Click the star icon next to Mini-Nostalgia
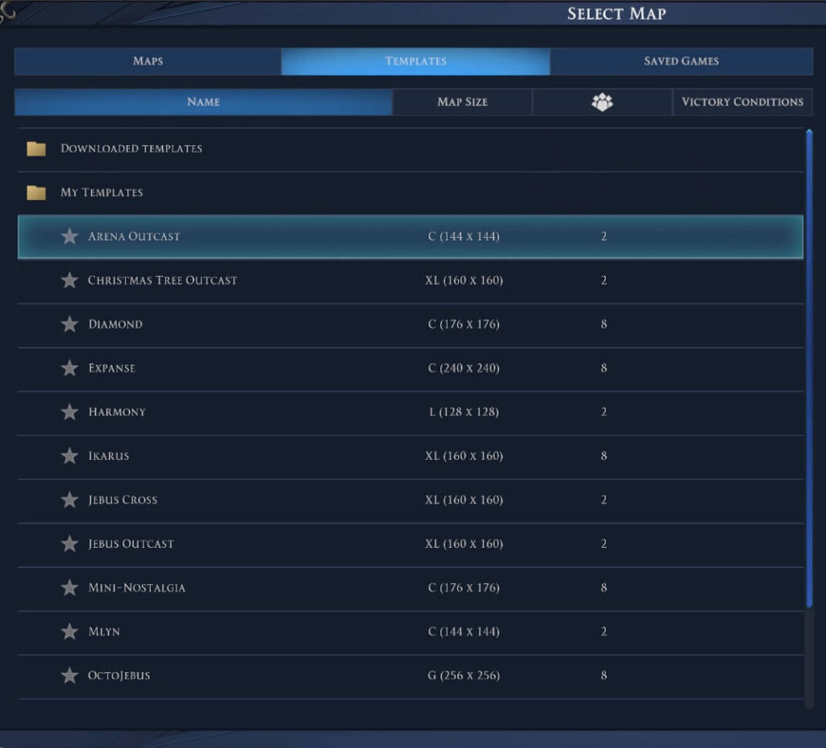This screenshot has height=748, width=826. coord(70,588)
